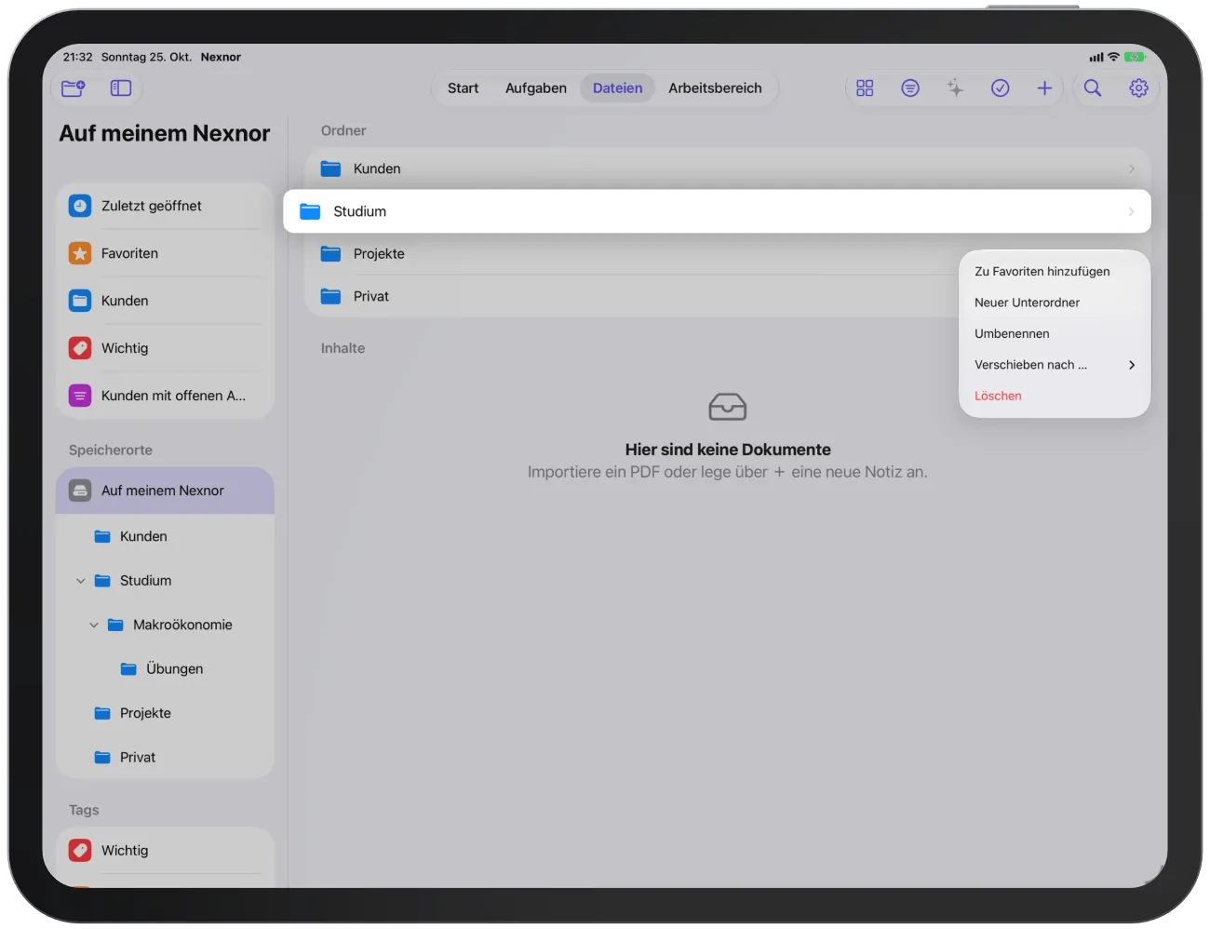Click the checkmark circle icon
This screenshot has height=929, width=1210.
click(1001, 88)
